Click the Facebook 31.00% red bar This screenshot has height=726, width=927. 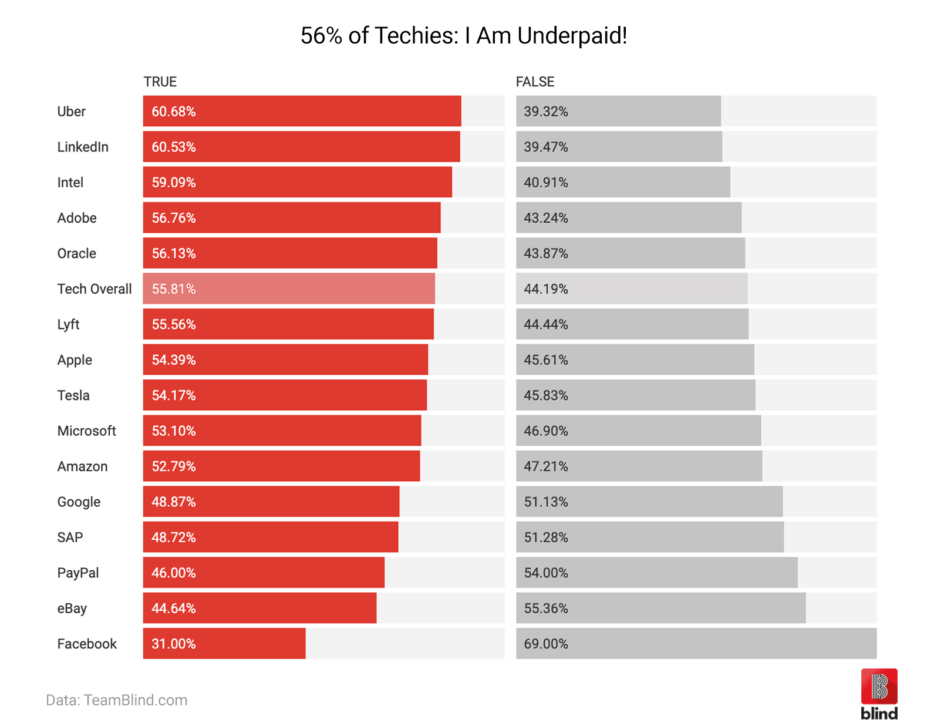(x=224, y=643)
